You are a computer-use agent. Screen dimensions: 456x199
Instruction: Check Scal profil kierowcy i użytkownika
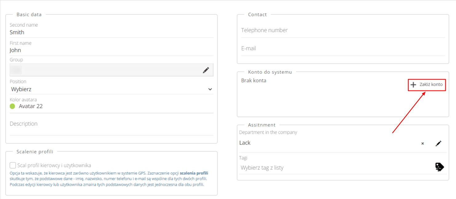pos(13,165)
